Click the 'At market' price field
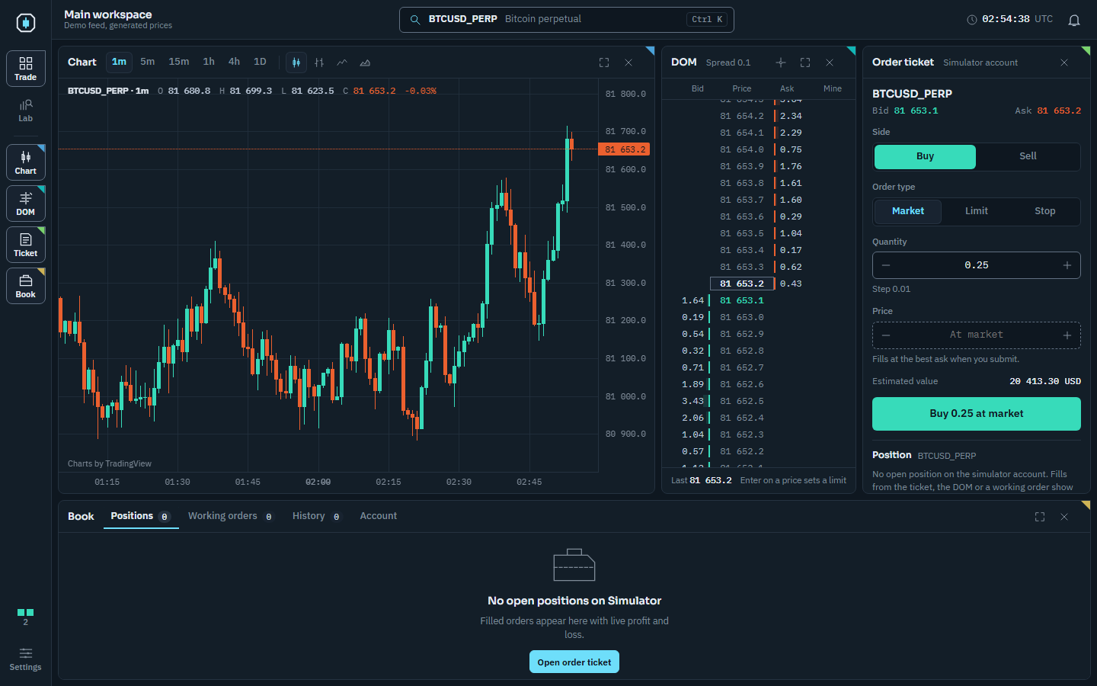The height and width of the screenshot is (686, 1097). [x=977, y=335]
